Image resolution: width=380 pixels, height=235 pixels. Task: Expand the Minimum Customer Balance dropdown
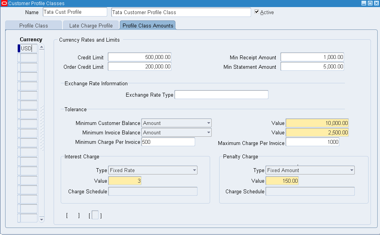[208, 123]
